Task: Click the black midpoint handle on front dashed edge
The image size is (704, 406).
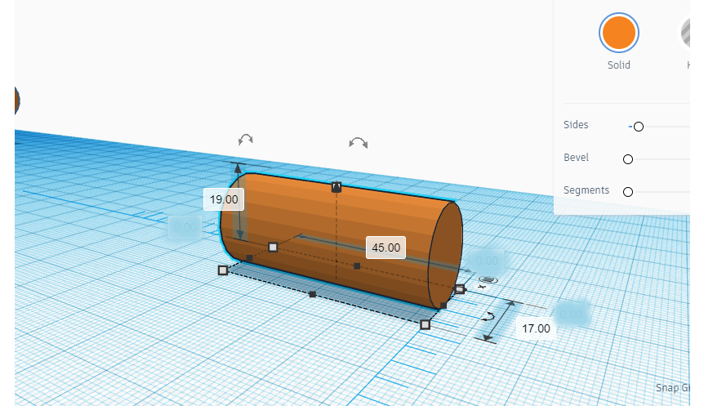Action: (x=313, y=295)
